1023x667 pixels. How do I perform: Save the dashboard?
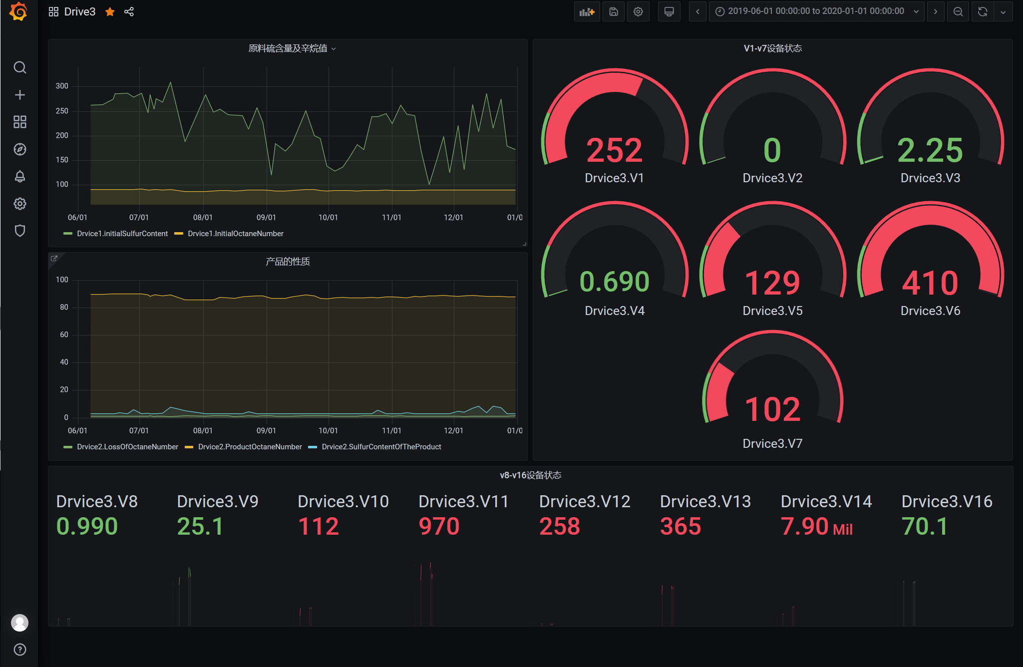613,11
